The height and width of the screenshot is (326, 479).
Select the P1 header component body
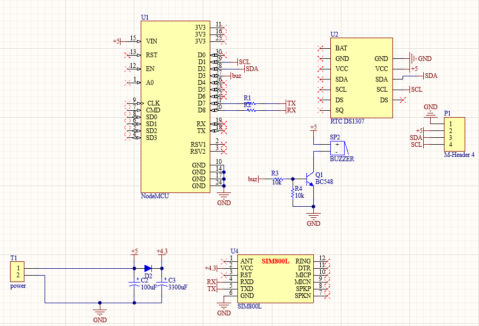[455, 134]
